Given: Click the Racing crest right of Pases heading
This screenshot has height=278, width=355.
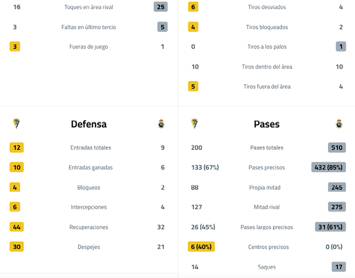Looking at the screenshot, I should pyautogui.click(x=339, y=124).
